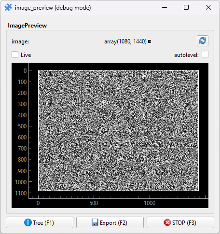The image size is (220, 234).
Task: Click the y-axis tick label 500
Action: point(22,126)
